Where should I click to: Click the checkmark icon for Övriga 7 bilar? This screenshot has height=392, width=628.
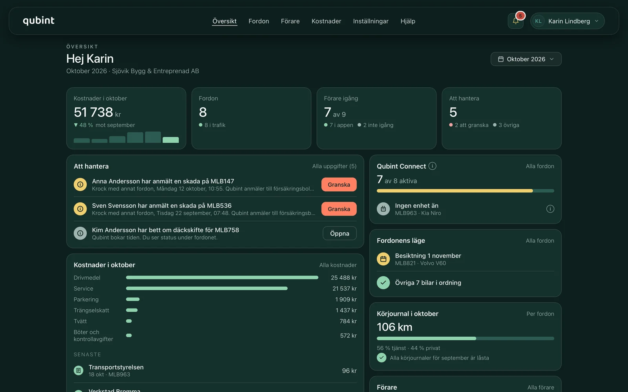coord(383,283)
